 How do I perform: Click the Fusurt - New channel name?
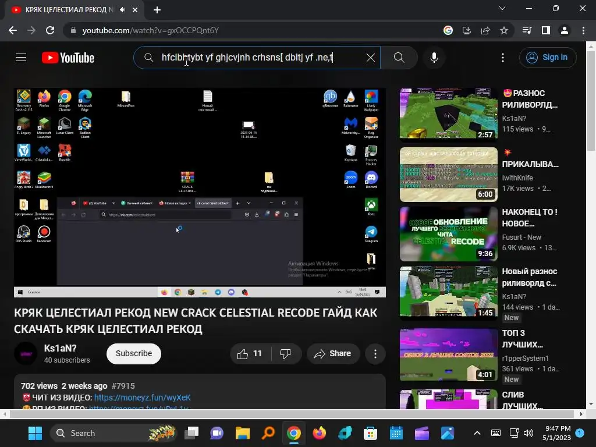(521, 237)
